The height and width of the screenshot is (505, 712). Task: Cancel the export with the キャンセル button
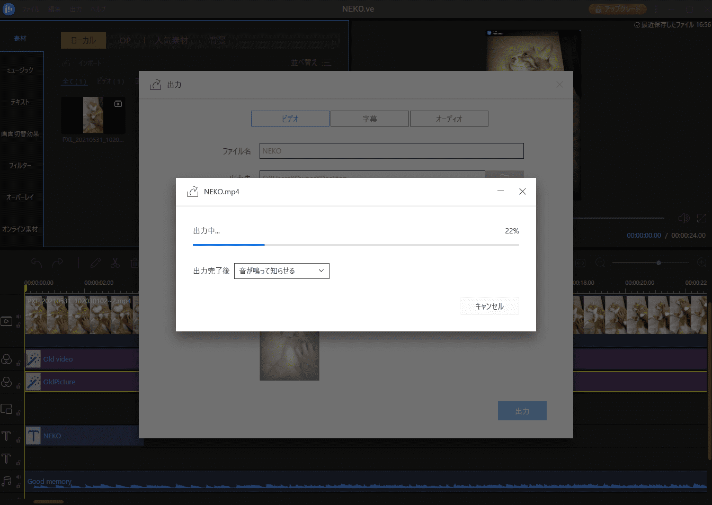click(489, 306)
